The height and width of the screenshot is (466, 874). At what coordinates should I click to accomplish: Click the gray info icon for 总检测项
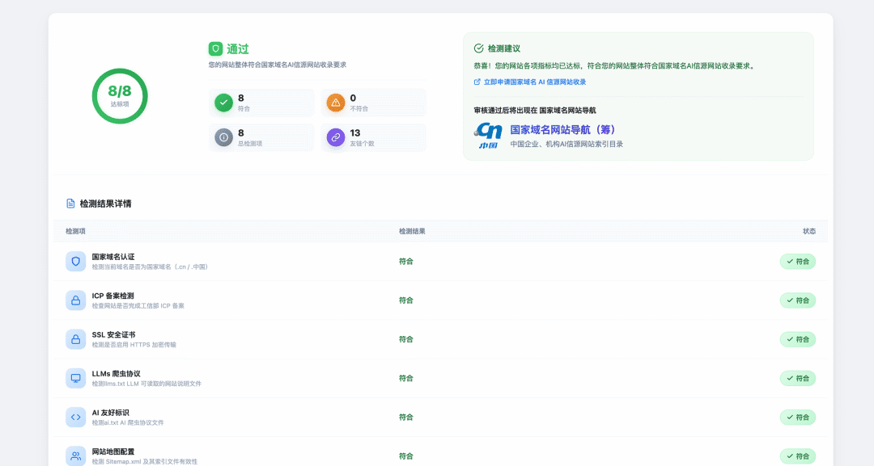point(223,137)
